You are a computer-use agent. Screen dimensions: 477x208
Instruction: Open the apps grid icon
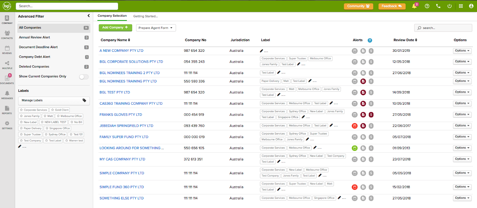click(461, 6)
